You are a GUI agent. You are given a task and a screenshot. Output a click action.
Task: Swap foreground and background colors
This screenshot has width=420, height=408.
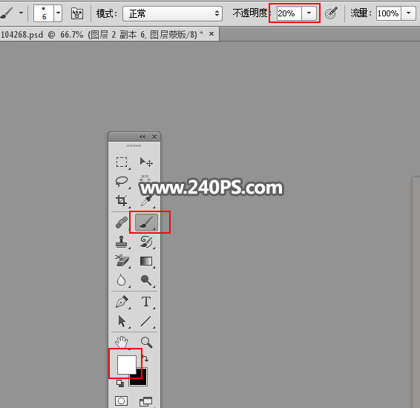(145, 359)
